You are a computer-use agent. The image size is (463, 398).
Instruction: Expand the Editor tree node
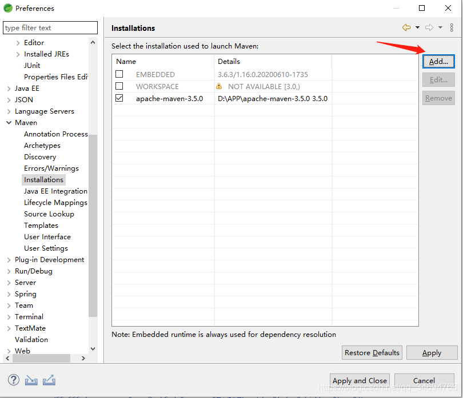18,43
